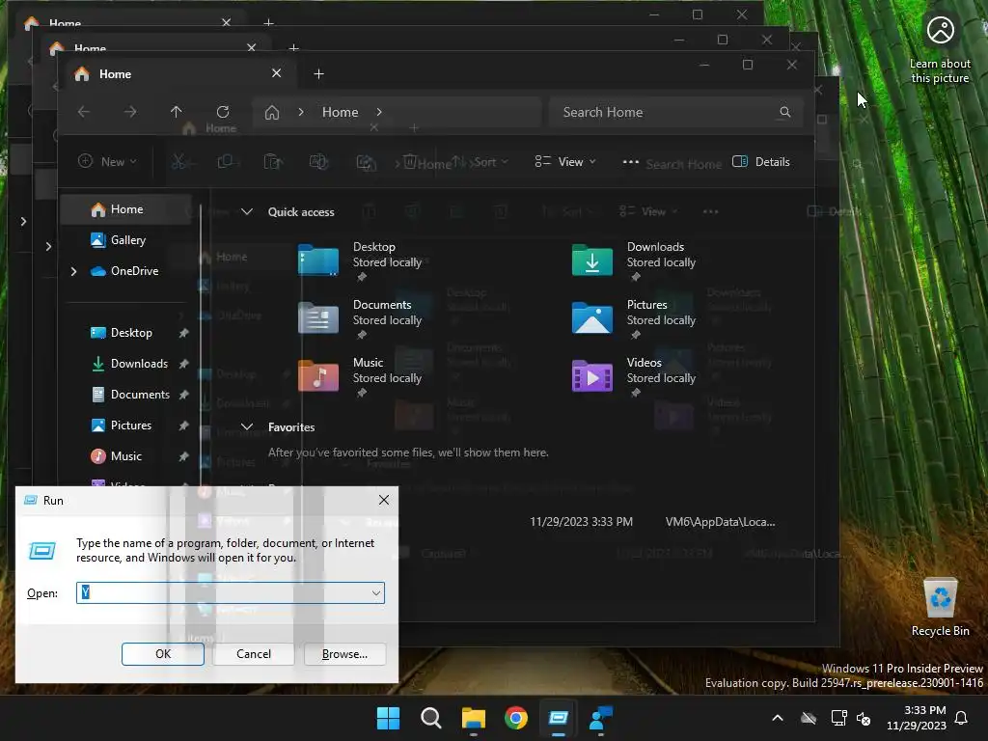Add a new tab in rearmost Explorer window

pyautogui.click(x=268, y=23)
